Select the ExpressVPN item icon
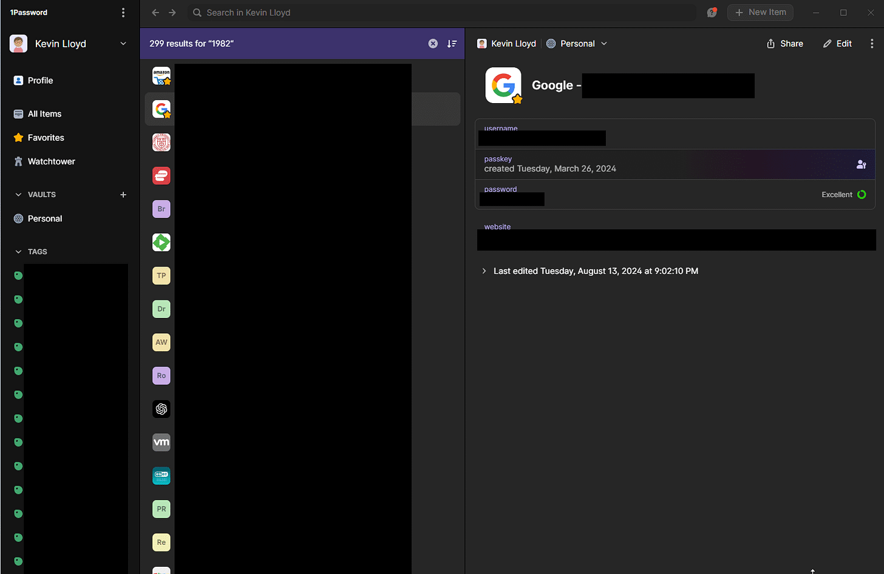The image size is (884, 574). 161,176
